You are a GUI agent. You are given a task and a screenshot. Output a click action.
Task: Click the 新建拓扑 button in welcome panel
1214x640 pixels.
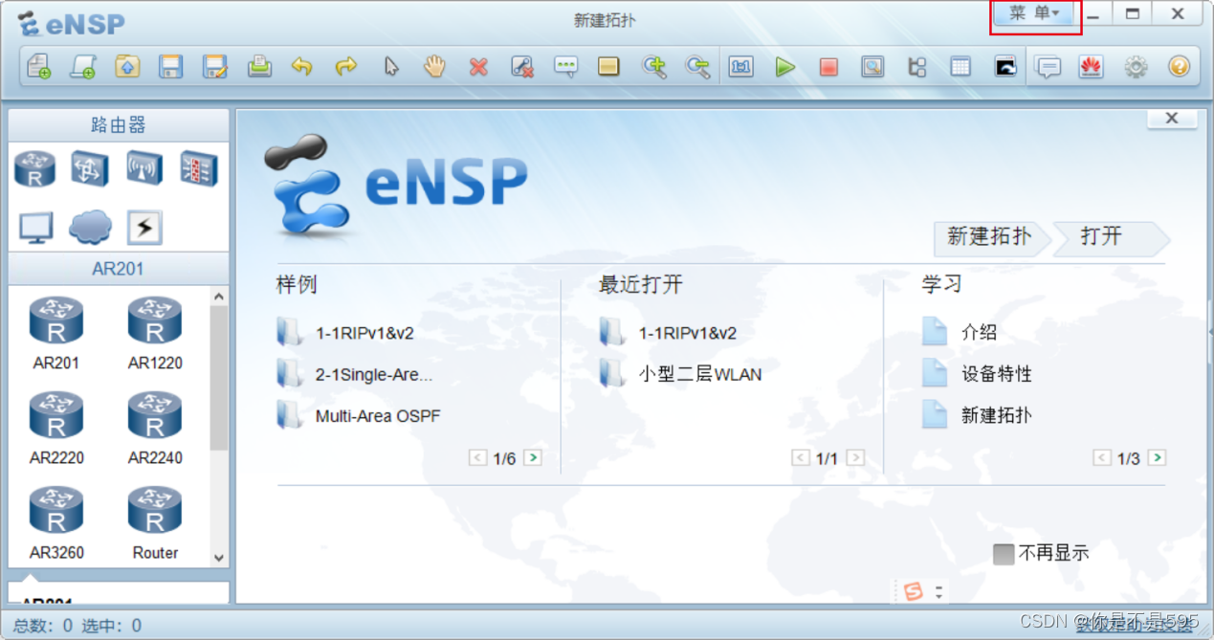tap(989, 236)
